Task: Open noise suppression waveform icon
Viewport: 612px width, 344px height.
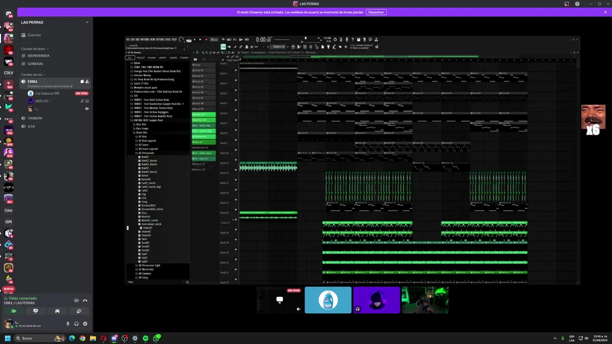Action: (x=76, y=301)
